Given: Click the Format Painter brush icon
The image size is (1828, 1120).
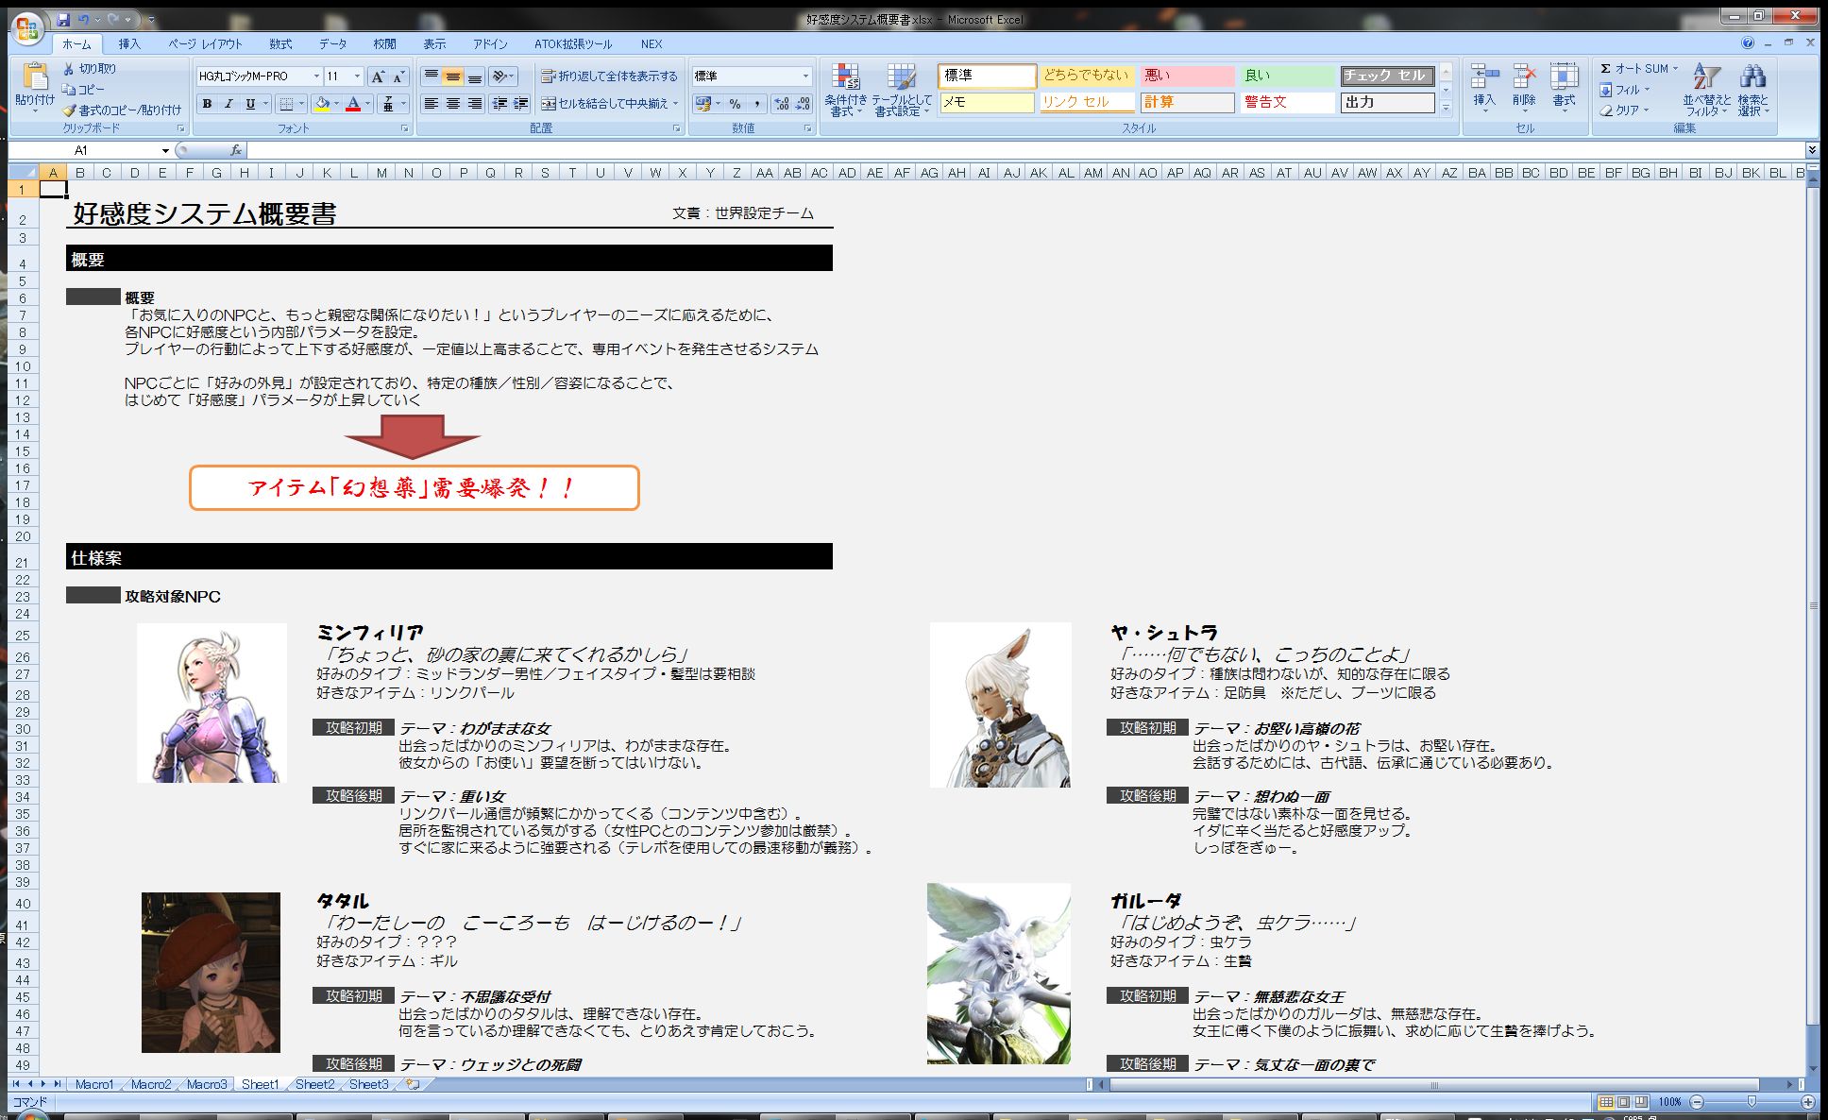Looking at the screenshot, I should 70,110.
